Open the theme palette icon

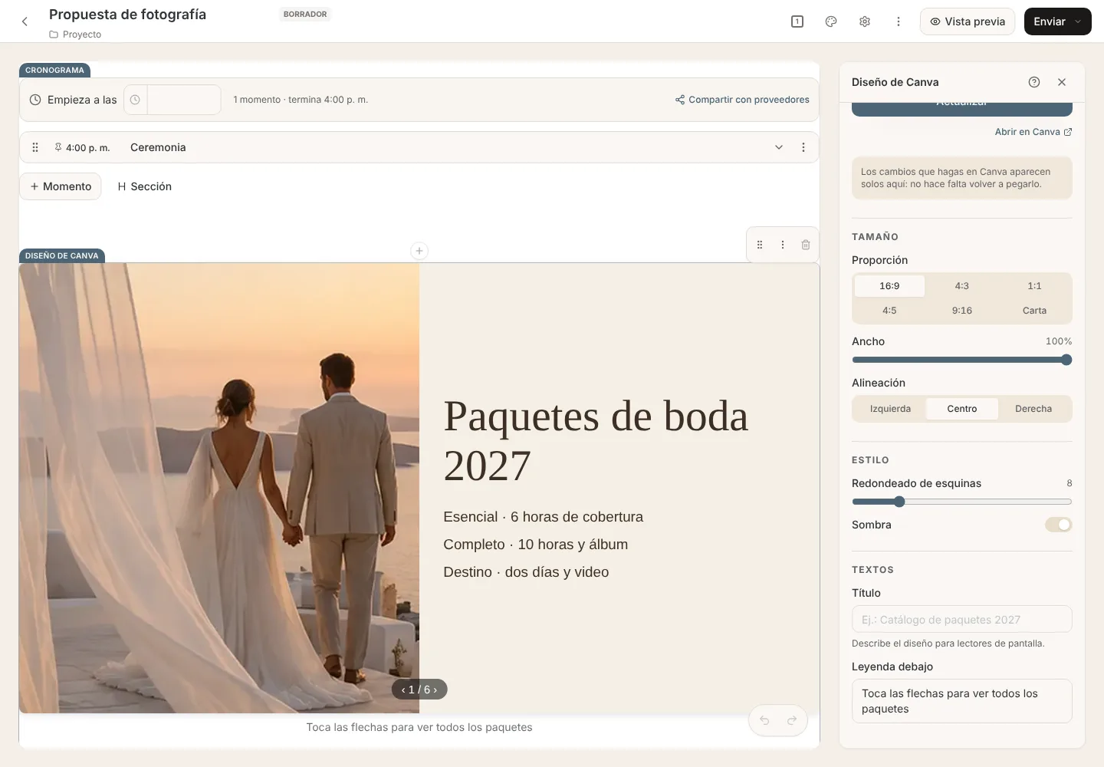pos(831,21)
